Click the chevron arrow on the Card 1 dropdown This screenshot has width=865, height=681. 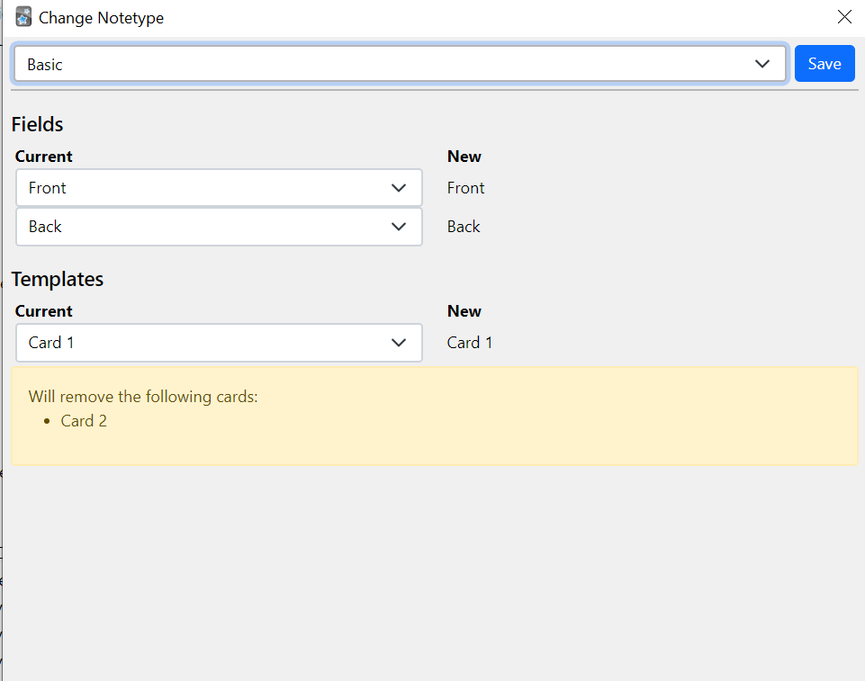point(400,343)
